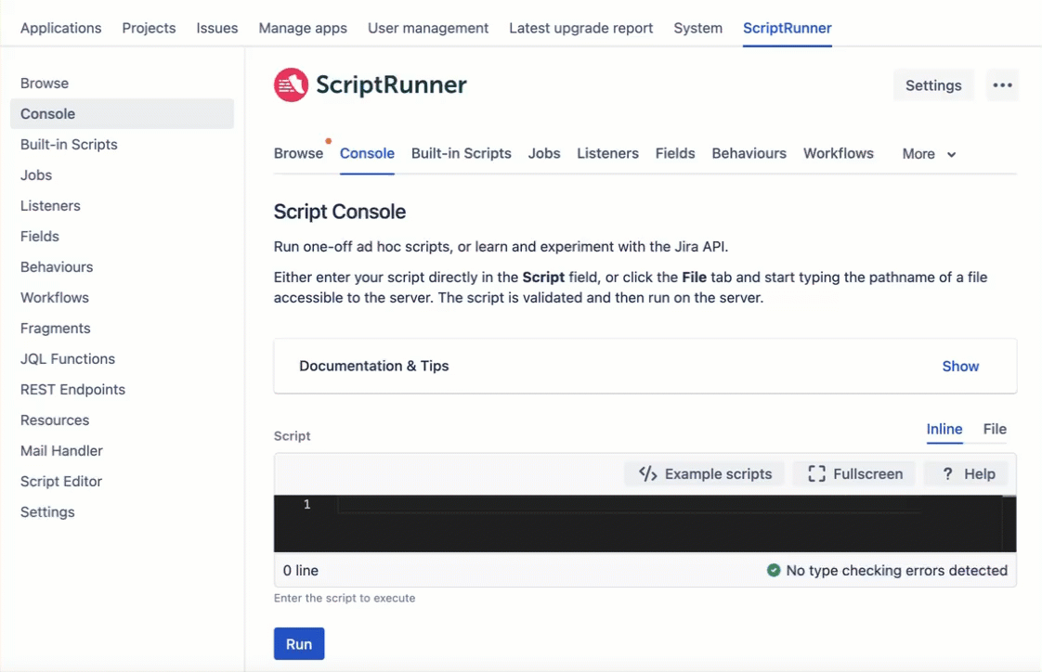This screenshot has width=1042, height=672.
Task: Click 'No type checking errors detected' text
Action: (x=896, y=570)
